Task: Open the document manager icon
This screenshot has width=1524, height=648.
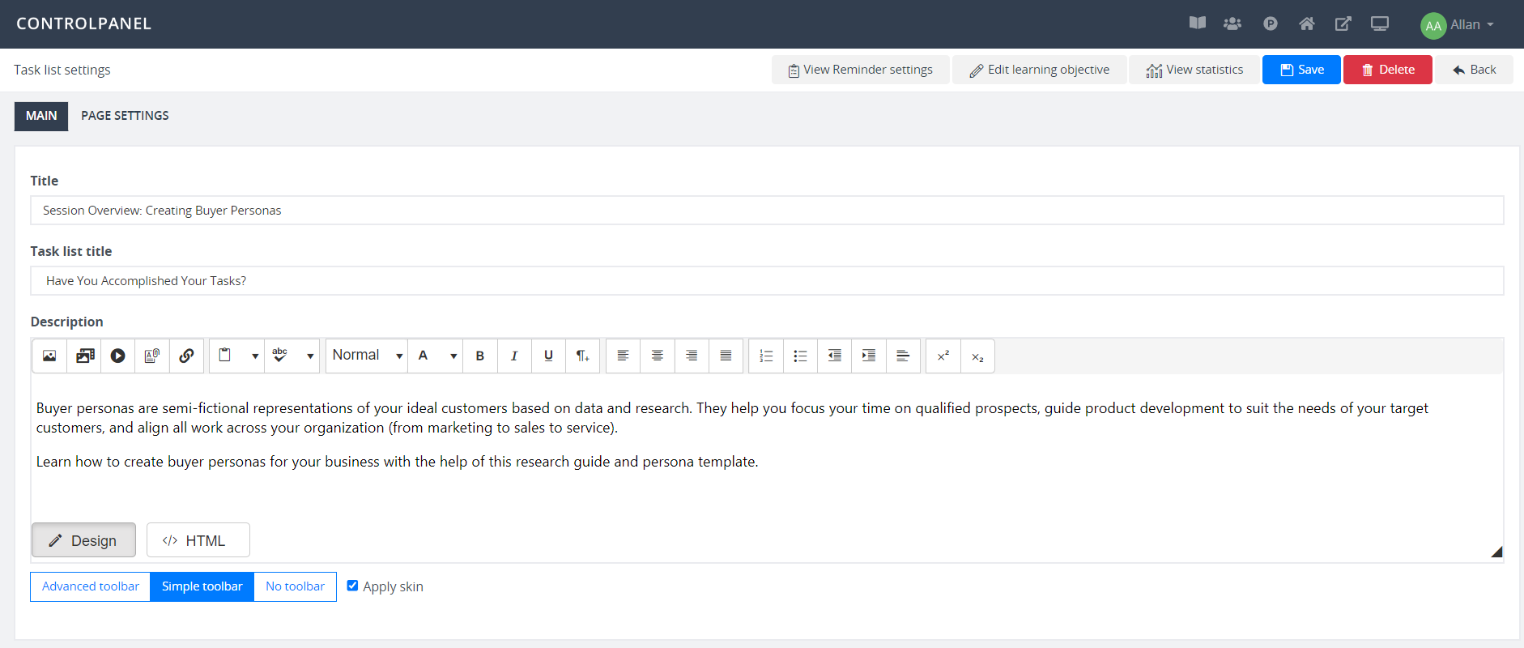Action: [152, 356]
